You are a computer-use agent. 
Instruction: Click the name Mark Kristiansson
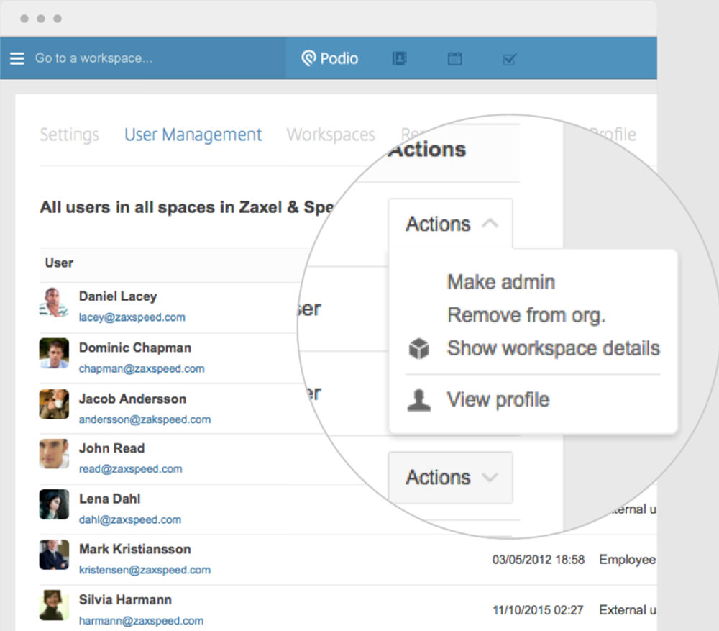(135, 549)
